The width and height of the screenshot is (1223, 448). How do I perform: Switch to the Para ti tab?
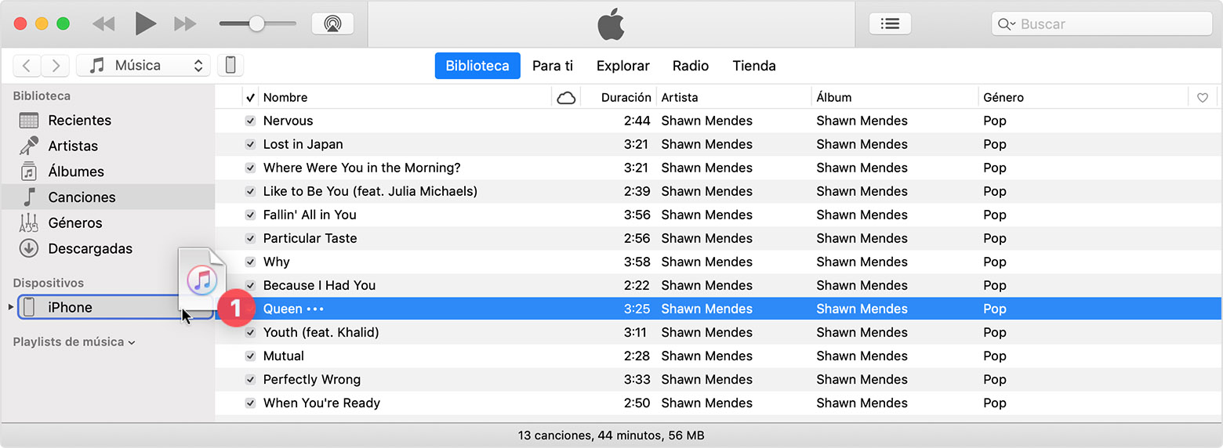553,66
